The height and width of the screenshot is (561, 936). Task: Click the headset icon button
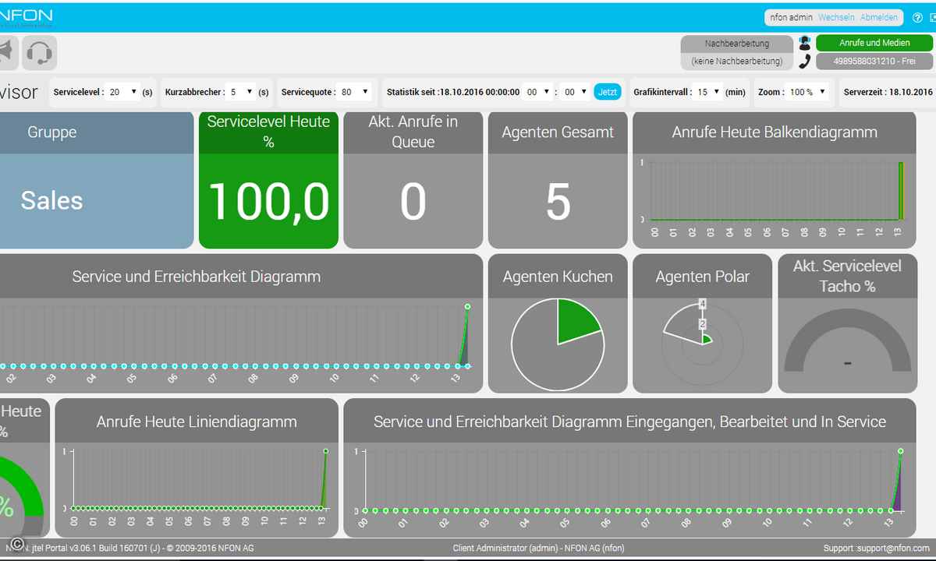click(39, 53)
